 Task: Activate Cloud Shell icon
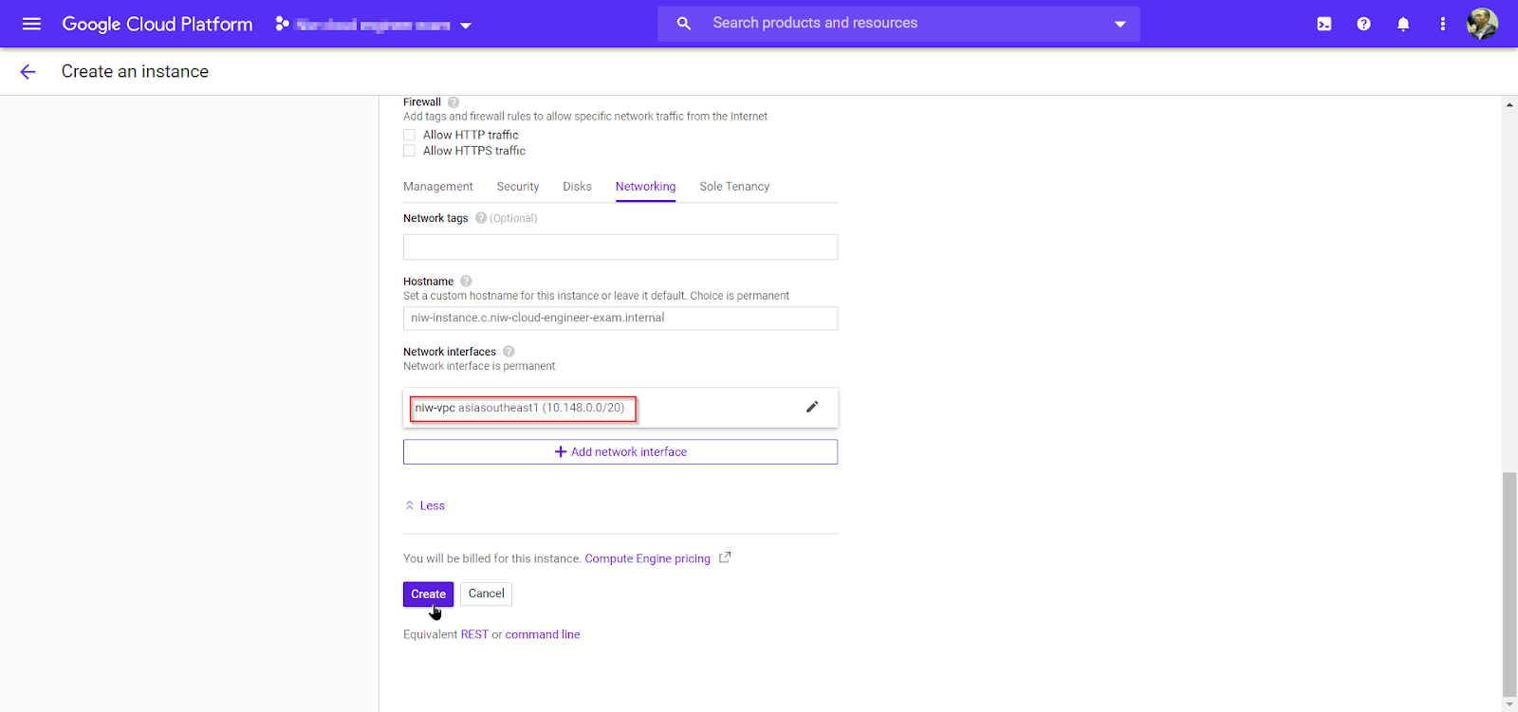click(1324, 24)
